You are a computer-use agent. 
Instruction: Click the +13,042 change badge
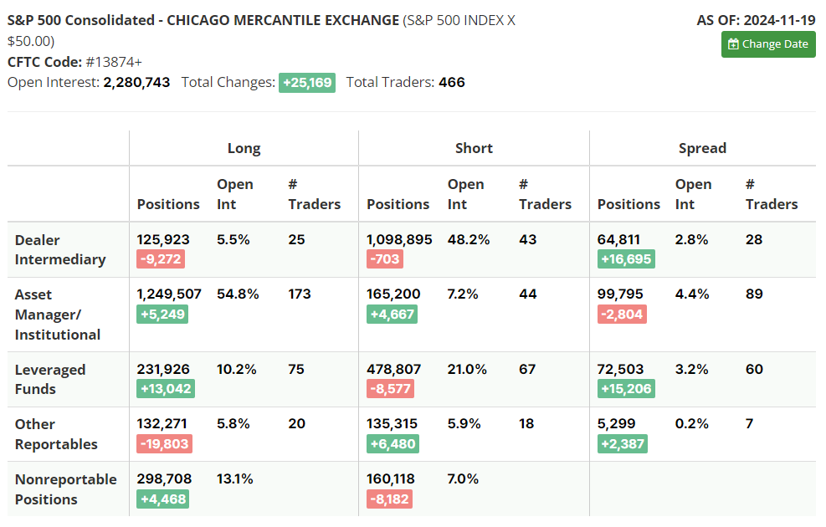pyautogui.click(x=166, y=389)
